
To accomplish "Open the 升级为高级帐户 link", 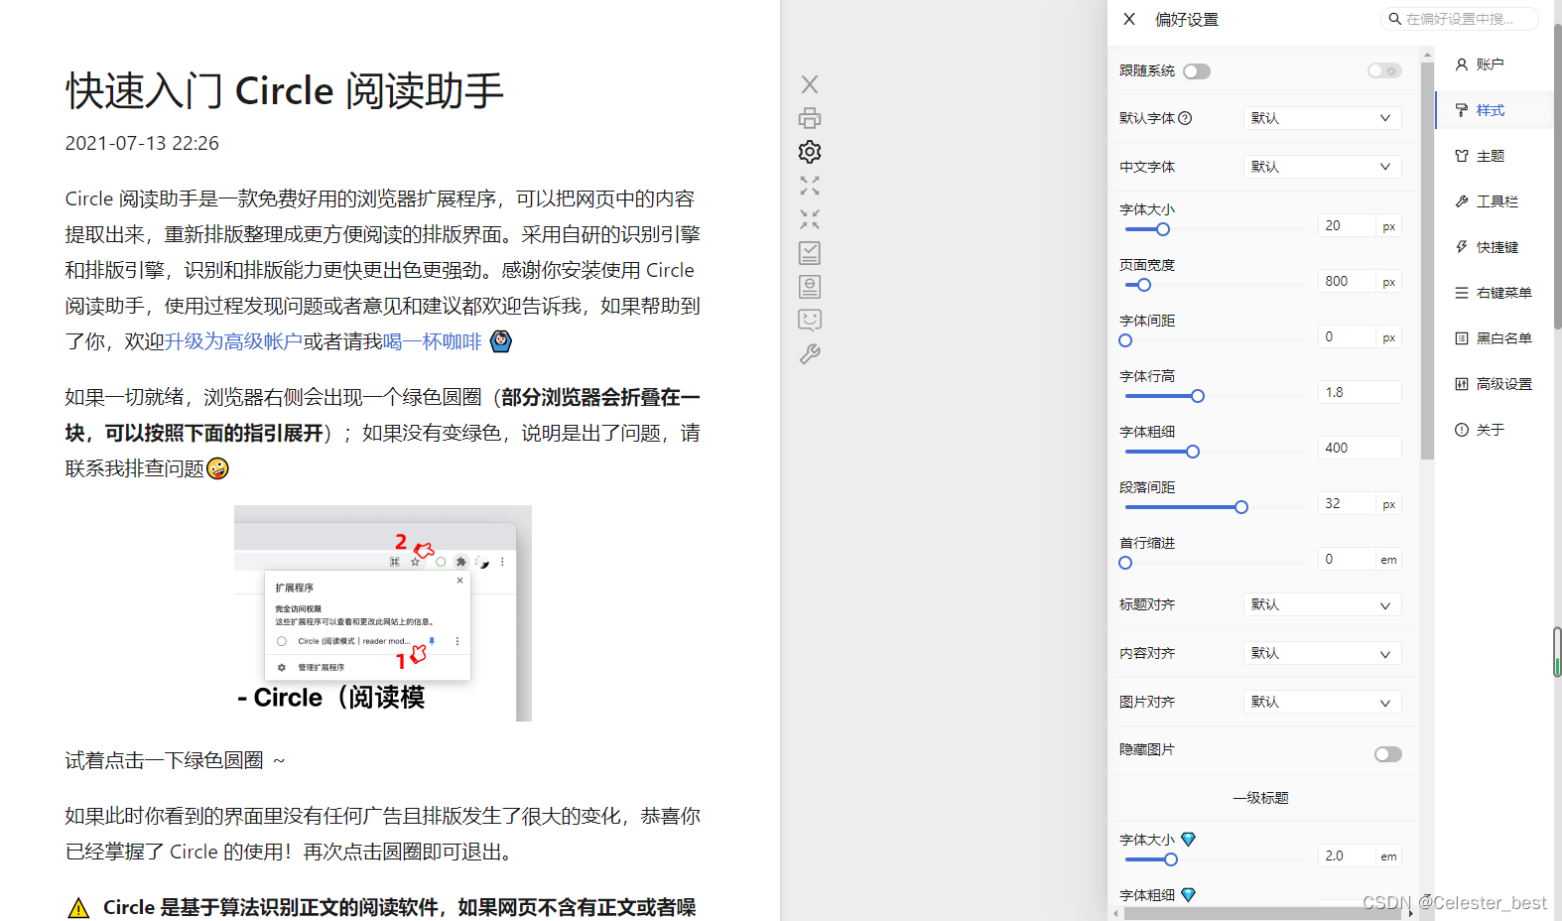I will pyautogui.click(x=233, y=341).
